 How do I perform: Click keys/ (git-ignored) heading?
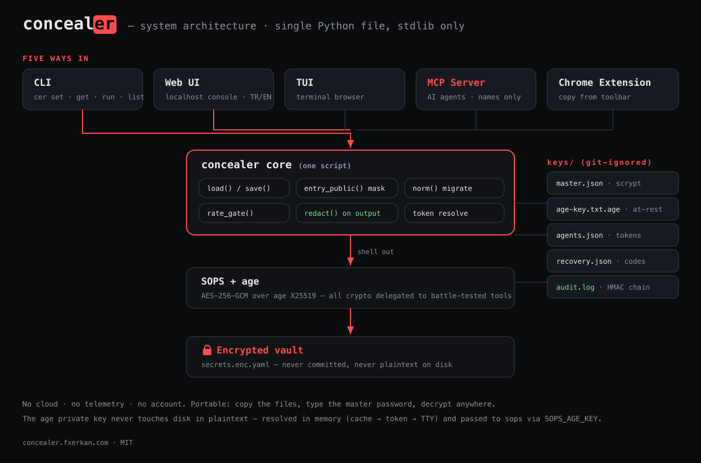pyautogui.click(x=599, y=162)
